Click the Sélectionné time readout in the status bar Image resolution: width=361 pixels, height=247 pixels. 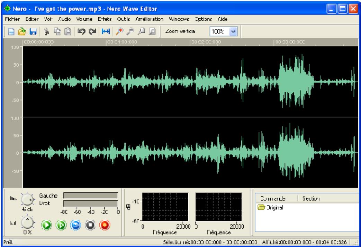(x=210, y=242)
